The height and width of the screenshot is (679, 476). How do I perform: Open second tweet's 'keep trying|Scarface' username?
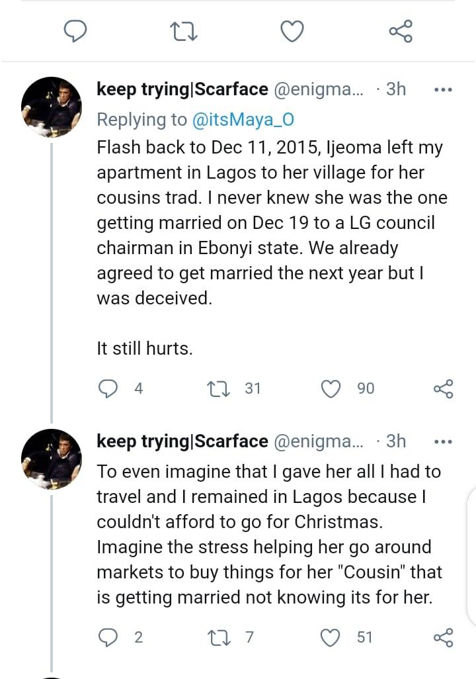pos(182,441)
